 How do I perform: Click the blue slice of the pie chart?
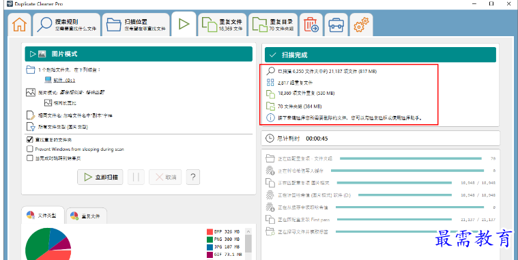point(57,237)
